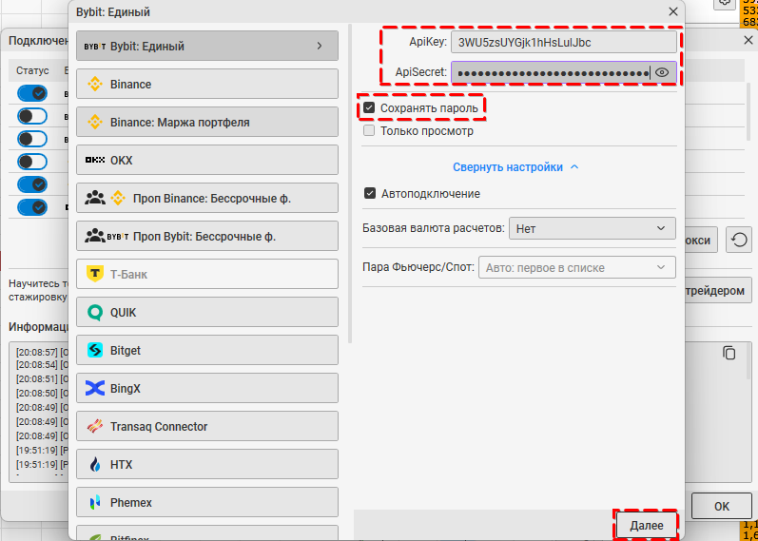Click the Статус column header
The width and height of the screenshot is (758, 541).
(x=32, y=71)
